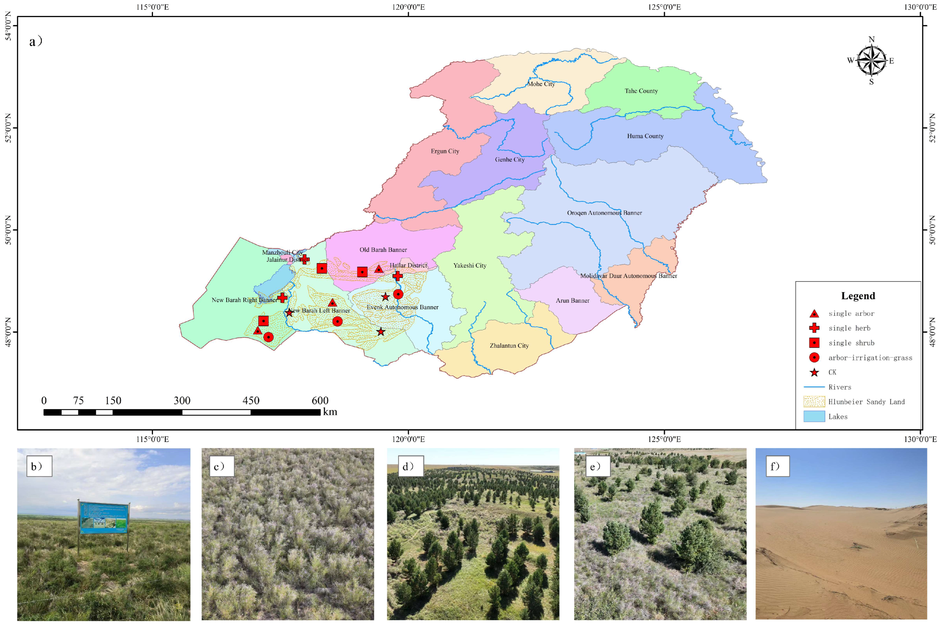Click the CK star icon in legend

click(814, 372)
